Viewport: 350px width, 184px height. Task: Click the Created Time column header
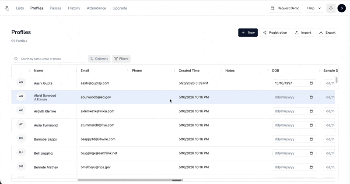(189, 71)
